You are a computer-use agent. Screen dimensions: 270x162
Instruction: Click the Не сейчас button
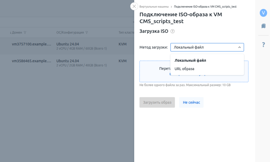(x=191, y=102)
